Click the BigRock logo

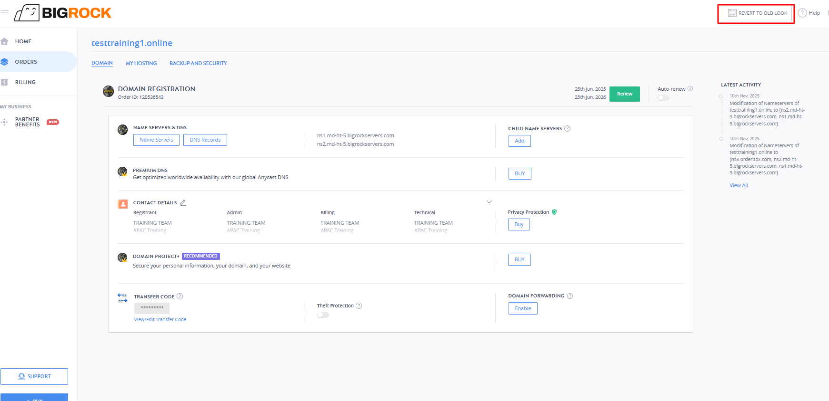[62, 13]
